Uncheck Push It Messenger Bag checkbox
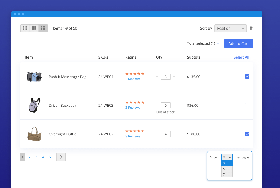This screenshot has width=280, height=188. 247,77
